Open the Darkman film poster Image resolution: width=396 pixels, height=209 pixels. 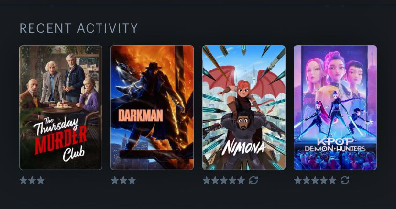click(x=152, y=107)
